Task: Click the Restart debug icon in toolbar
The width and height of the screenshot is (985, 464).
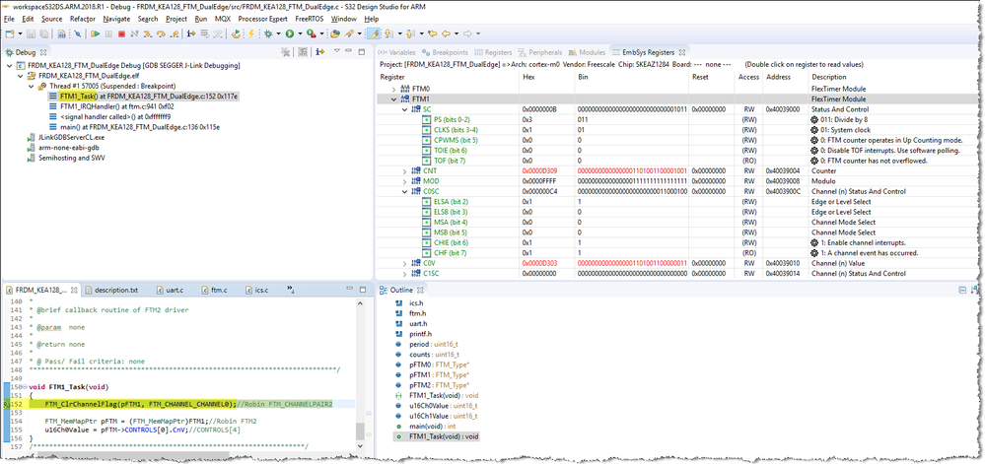Action: coord(236,33)
